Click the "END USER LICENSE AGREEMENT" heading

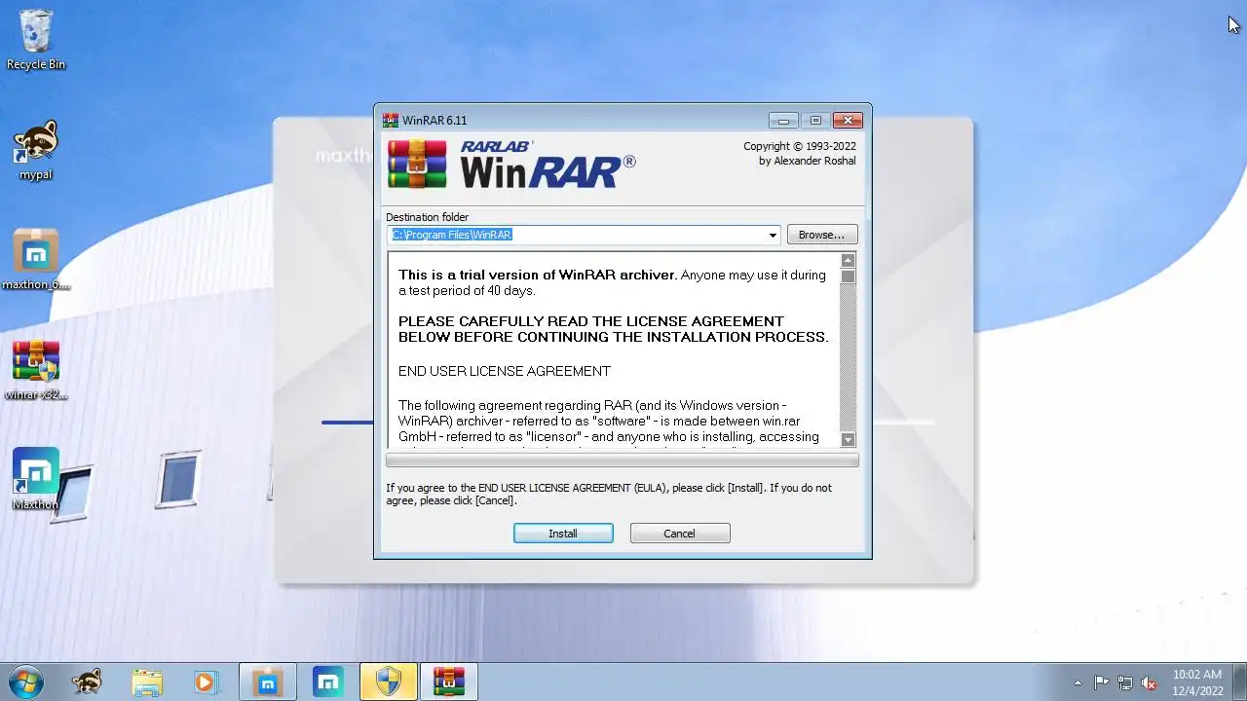tap(505, 371)
